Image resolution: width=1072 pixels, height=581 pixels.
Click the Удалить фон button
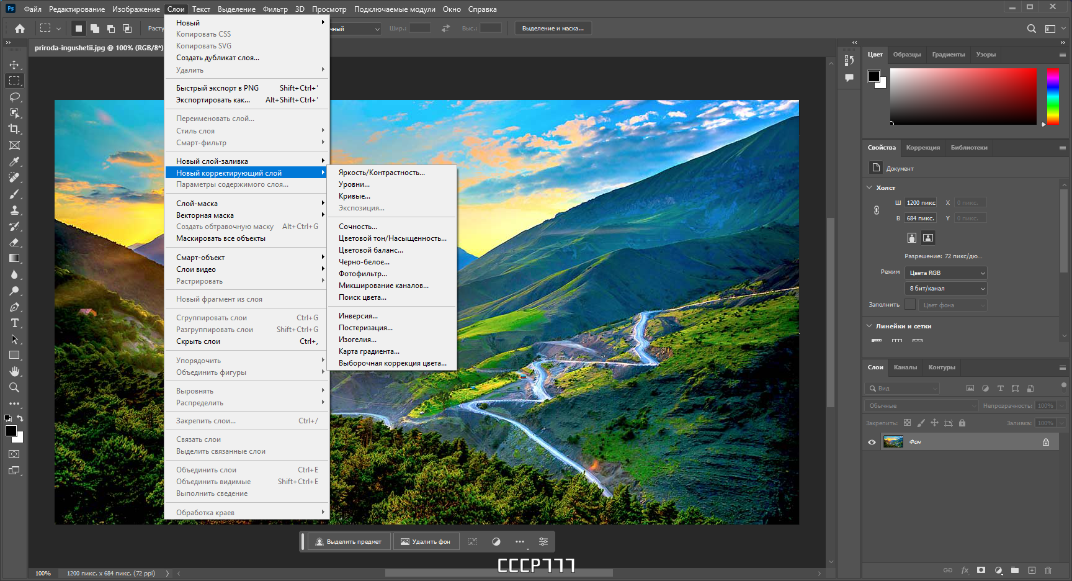click(426, 542)
